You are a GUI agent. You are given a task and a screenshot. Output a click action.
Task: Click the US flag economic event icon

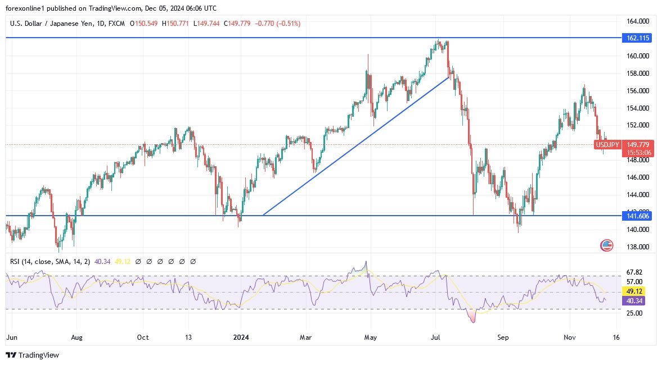click(606, 245)
